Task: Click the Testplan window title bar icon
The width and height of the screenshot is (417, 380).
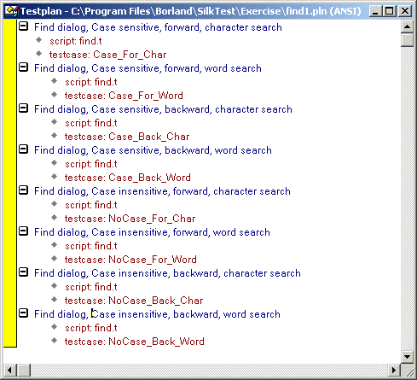Action: (11, 11)
